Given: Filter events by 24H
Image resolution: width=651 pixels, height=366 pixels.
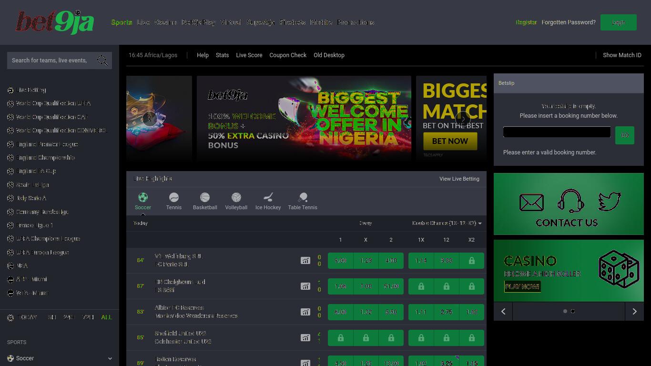Looking at the screenshot, I should (69, 317).
